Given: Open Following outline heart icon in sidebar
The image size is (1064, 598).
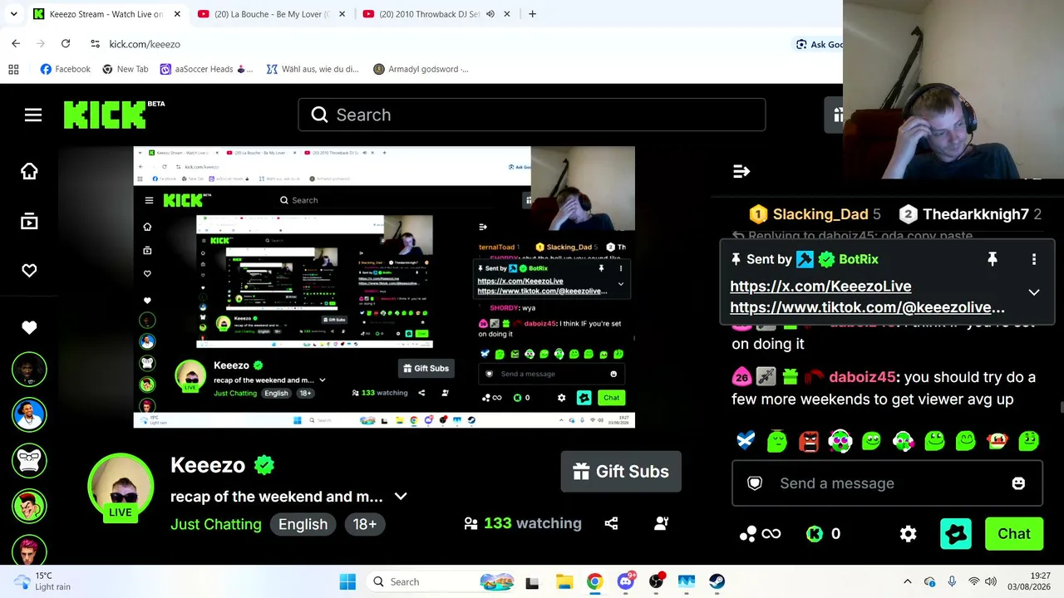Looking at the screenshot, I should (x=29, y=271).
